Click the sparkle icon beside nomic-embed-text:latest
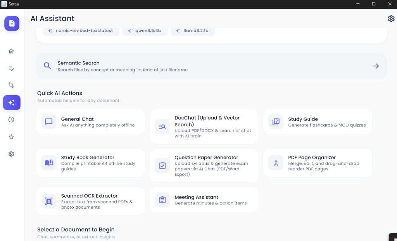The height and width of the screenshot is (241, 397). 50,31
